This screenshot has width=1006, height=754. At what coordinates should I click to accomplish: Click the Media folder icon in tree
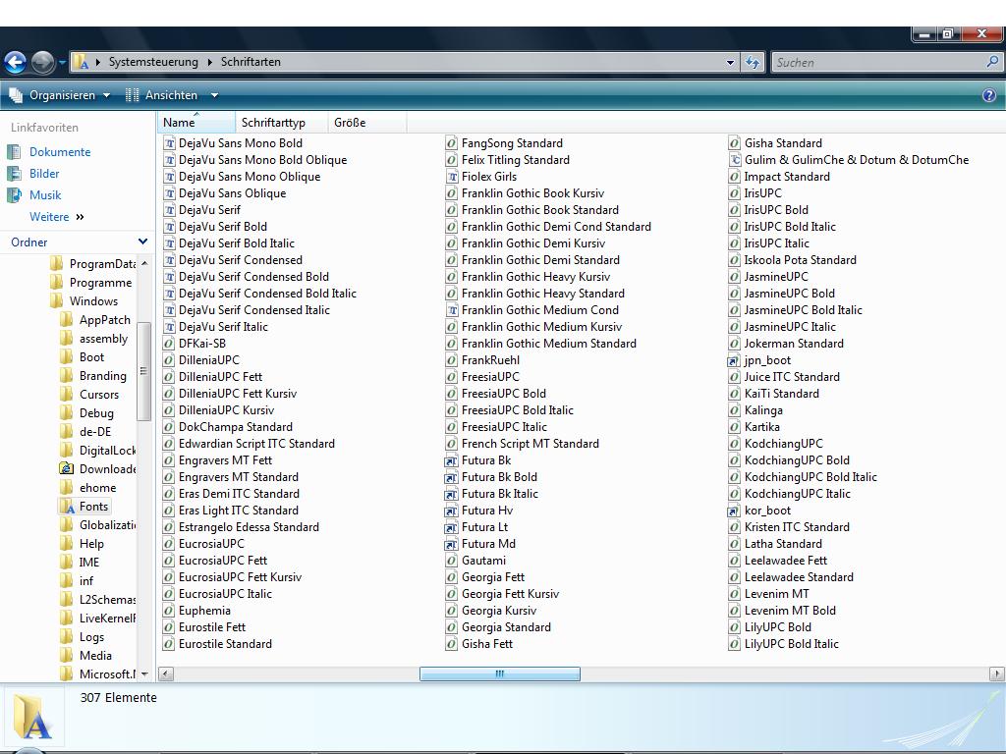pos(66,655)
